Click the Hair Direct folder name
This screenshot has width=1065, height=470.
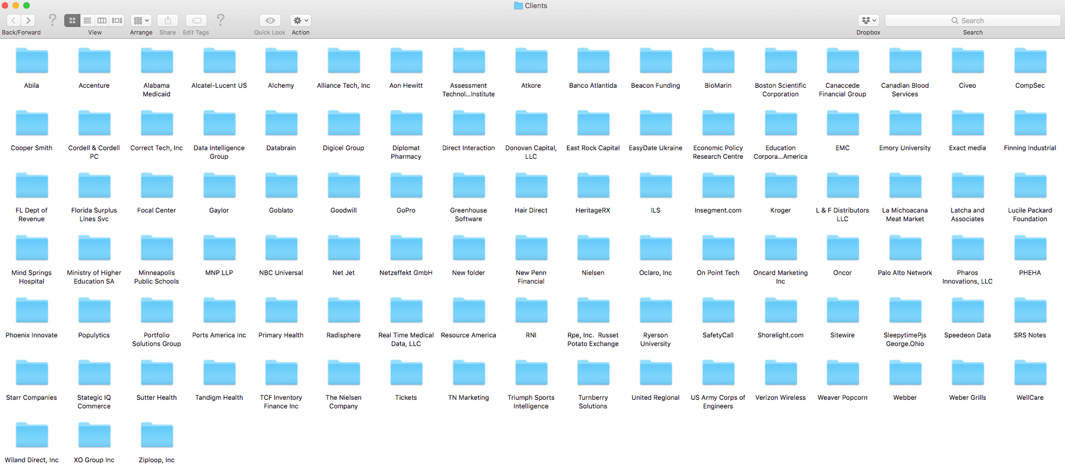click(531, 210)
